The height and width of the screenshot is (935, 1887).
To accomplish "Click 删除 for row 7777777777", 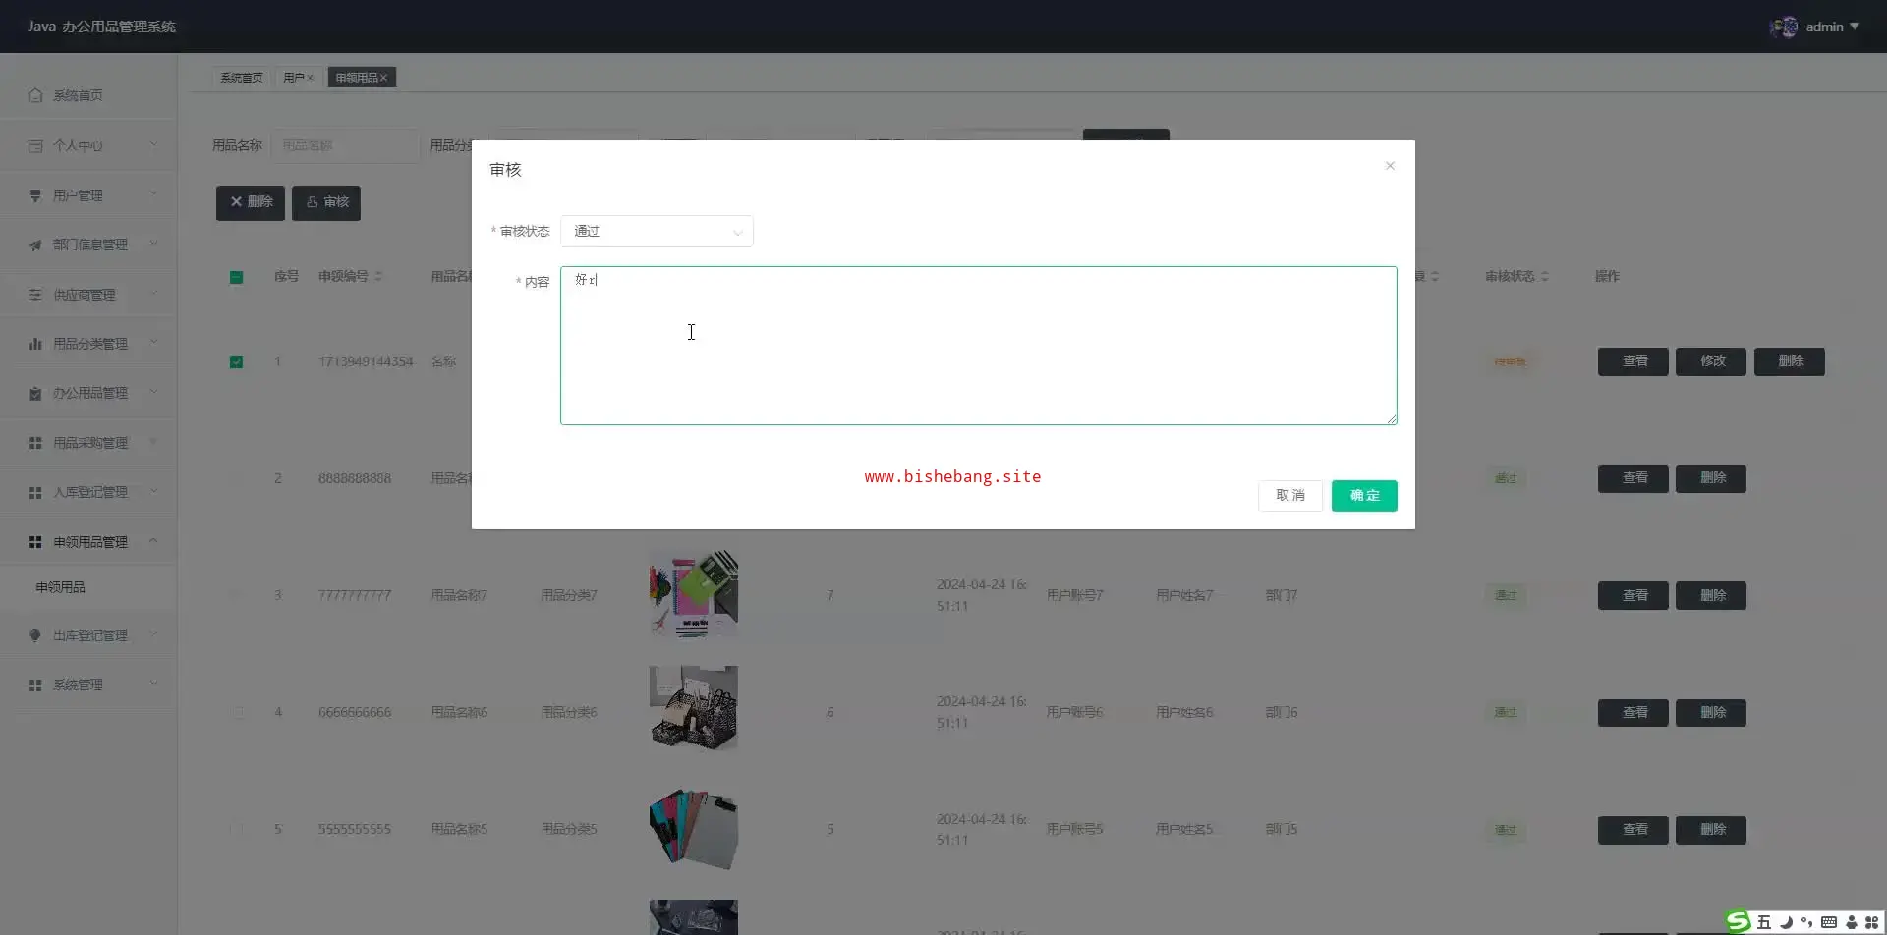I will [1711, 595].
